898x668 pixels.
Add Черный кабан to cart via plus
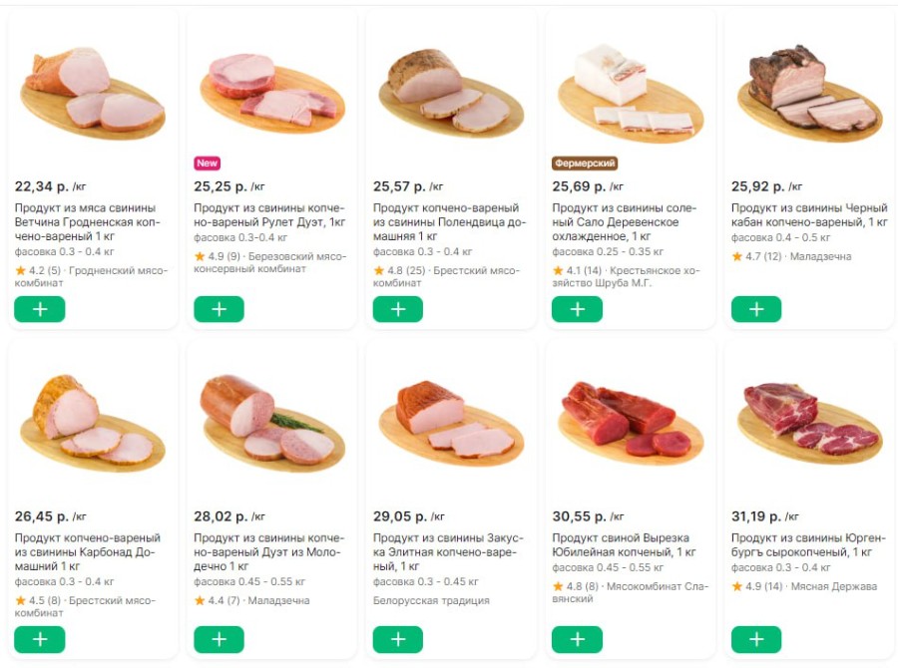[756, 309]
